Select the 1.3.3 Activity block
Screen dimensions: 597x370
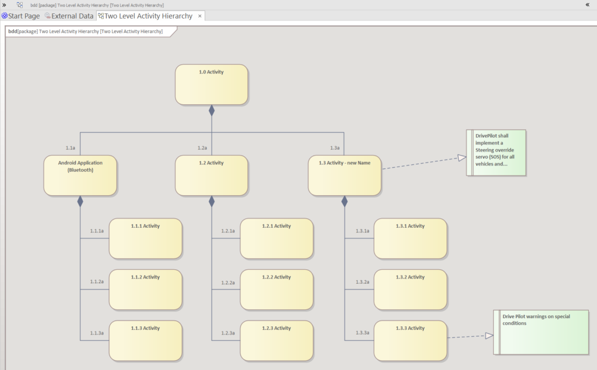410,341
